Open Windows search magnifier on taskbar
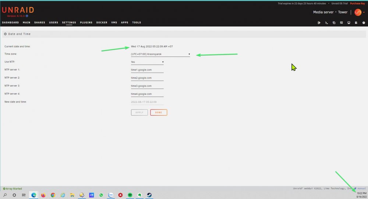The width and height of the screenshot is (368, 199). (x=5, y=195)
